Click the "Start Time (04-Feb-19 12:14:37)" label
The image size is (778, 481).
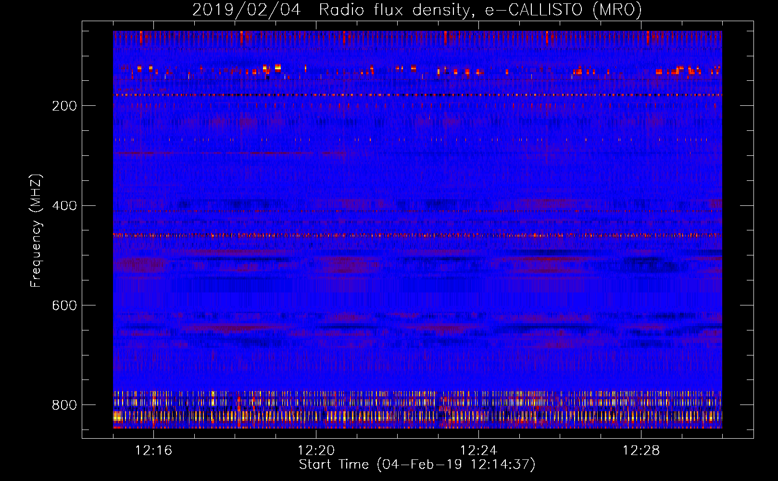coord(417,465)
